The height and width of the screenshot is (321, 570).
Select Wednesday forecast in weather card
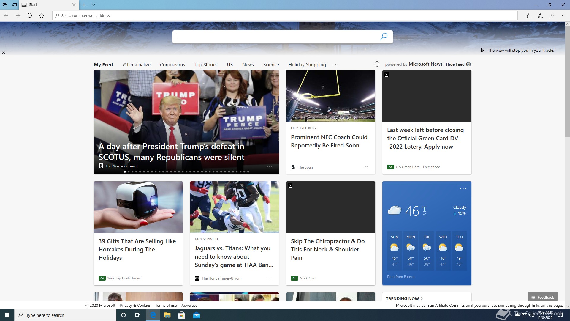[443, 251]
